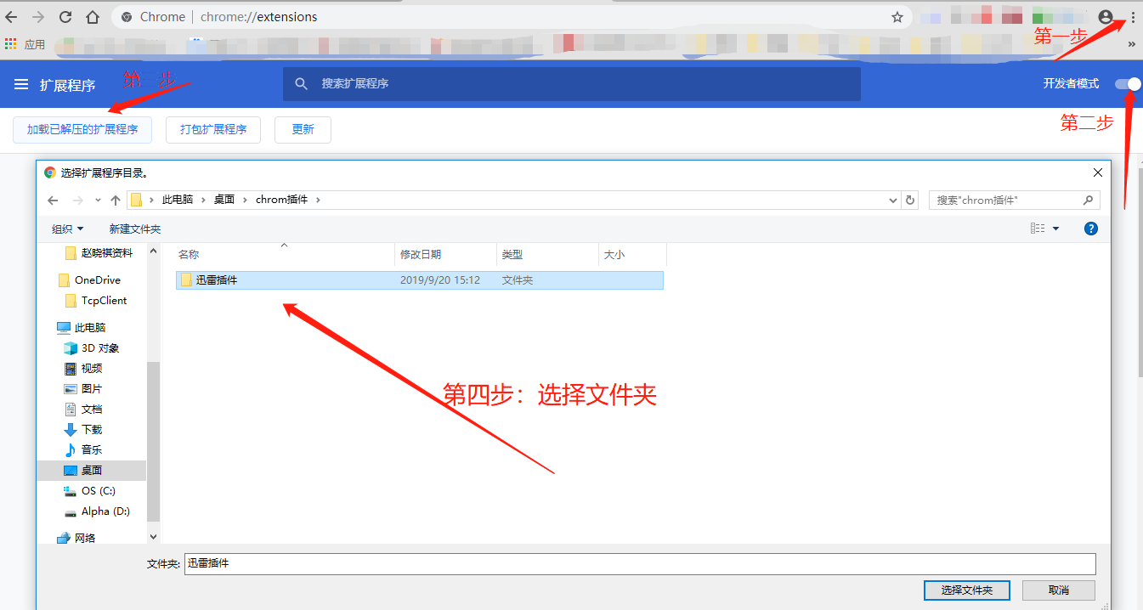Navigate to 此电脑 via the breadcrumb
This screenshot has width=1143, height=610.
click(x=177, y=199)
